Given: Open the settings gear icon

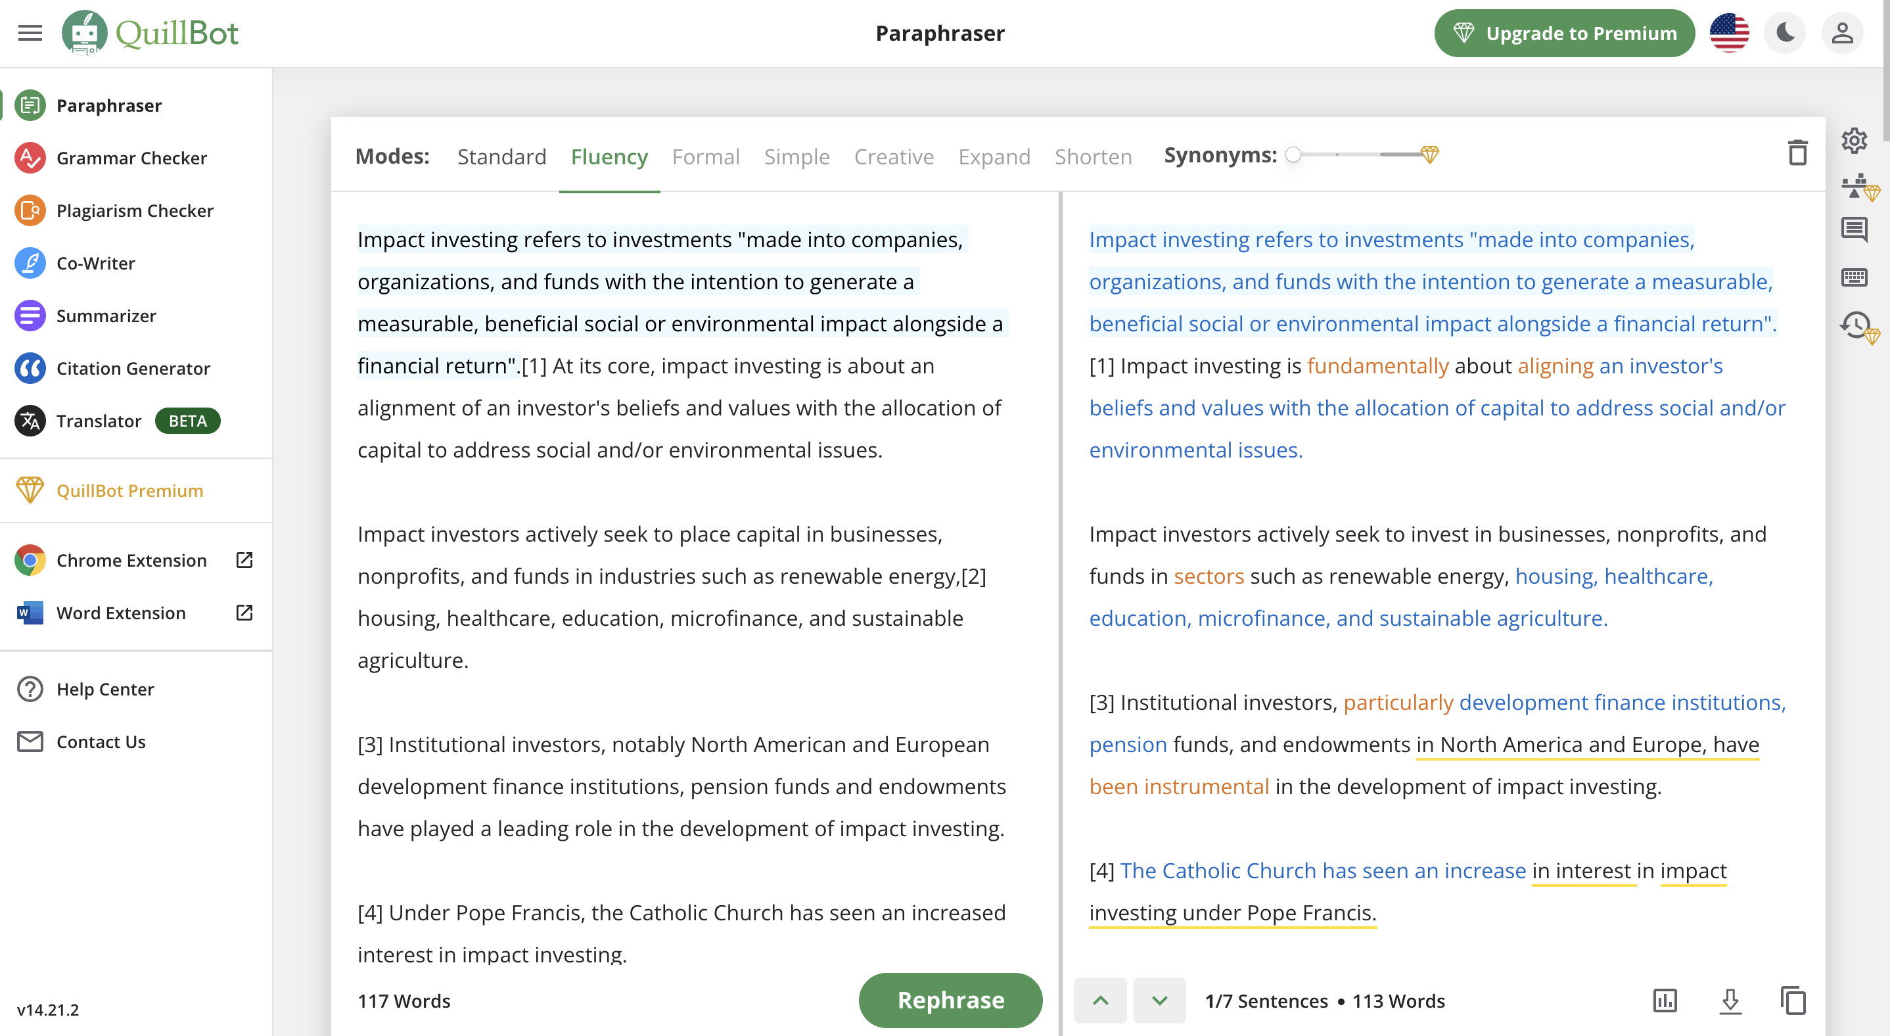Looking at the screenshot, I should (1854, 140).
